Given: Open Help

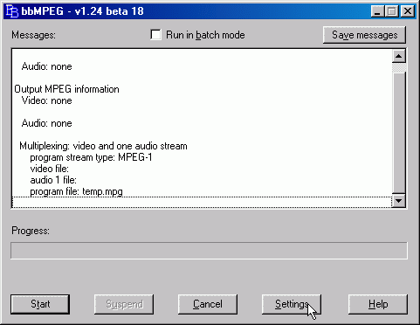Looking at the screenshot, I should pos(378,304).
